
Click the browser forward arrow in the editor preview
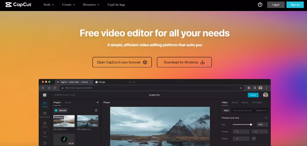coord(49,88)
